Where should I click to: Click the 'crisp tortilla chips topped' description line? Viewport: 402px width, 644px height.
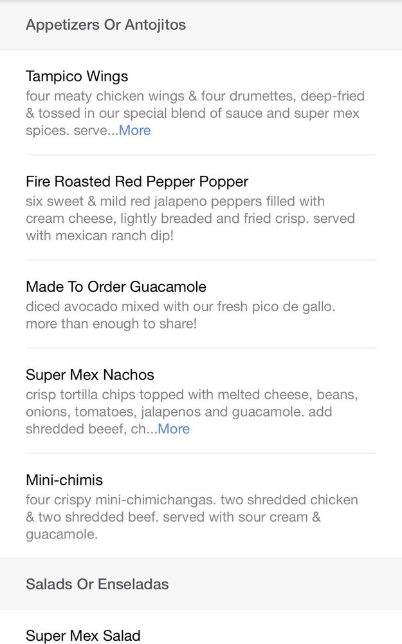192,394
